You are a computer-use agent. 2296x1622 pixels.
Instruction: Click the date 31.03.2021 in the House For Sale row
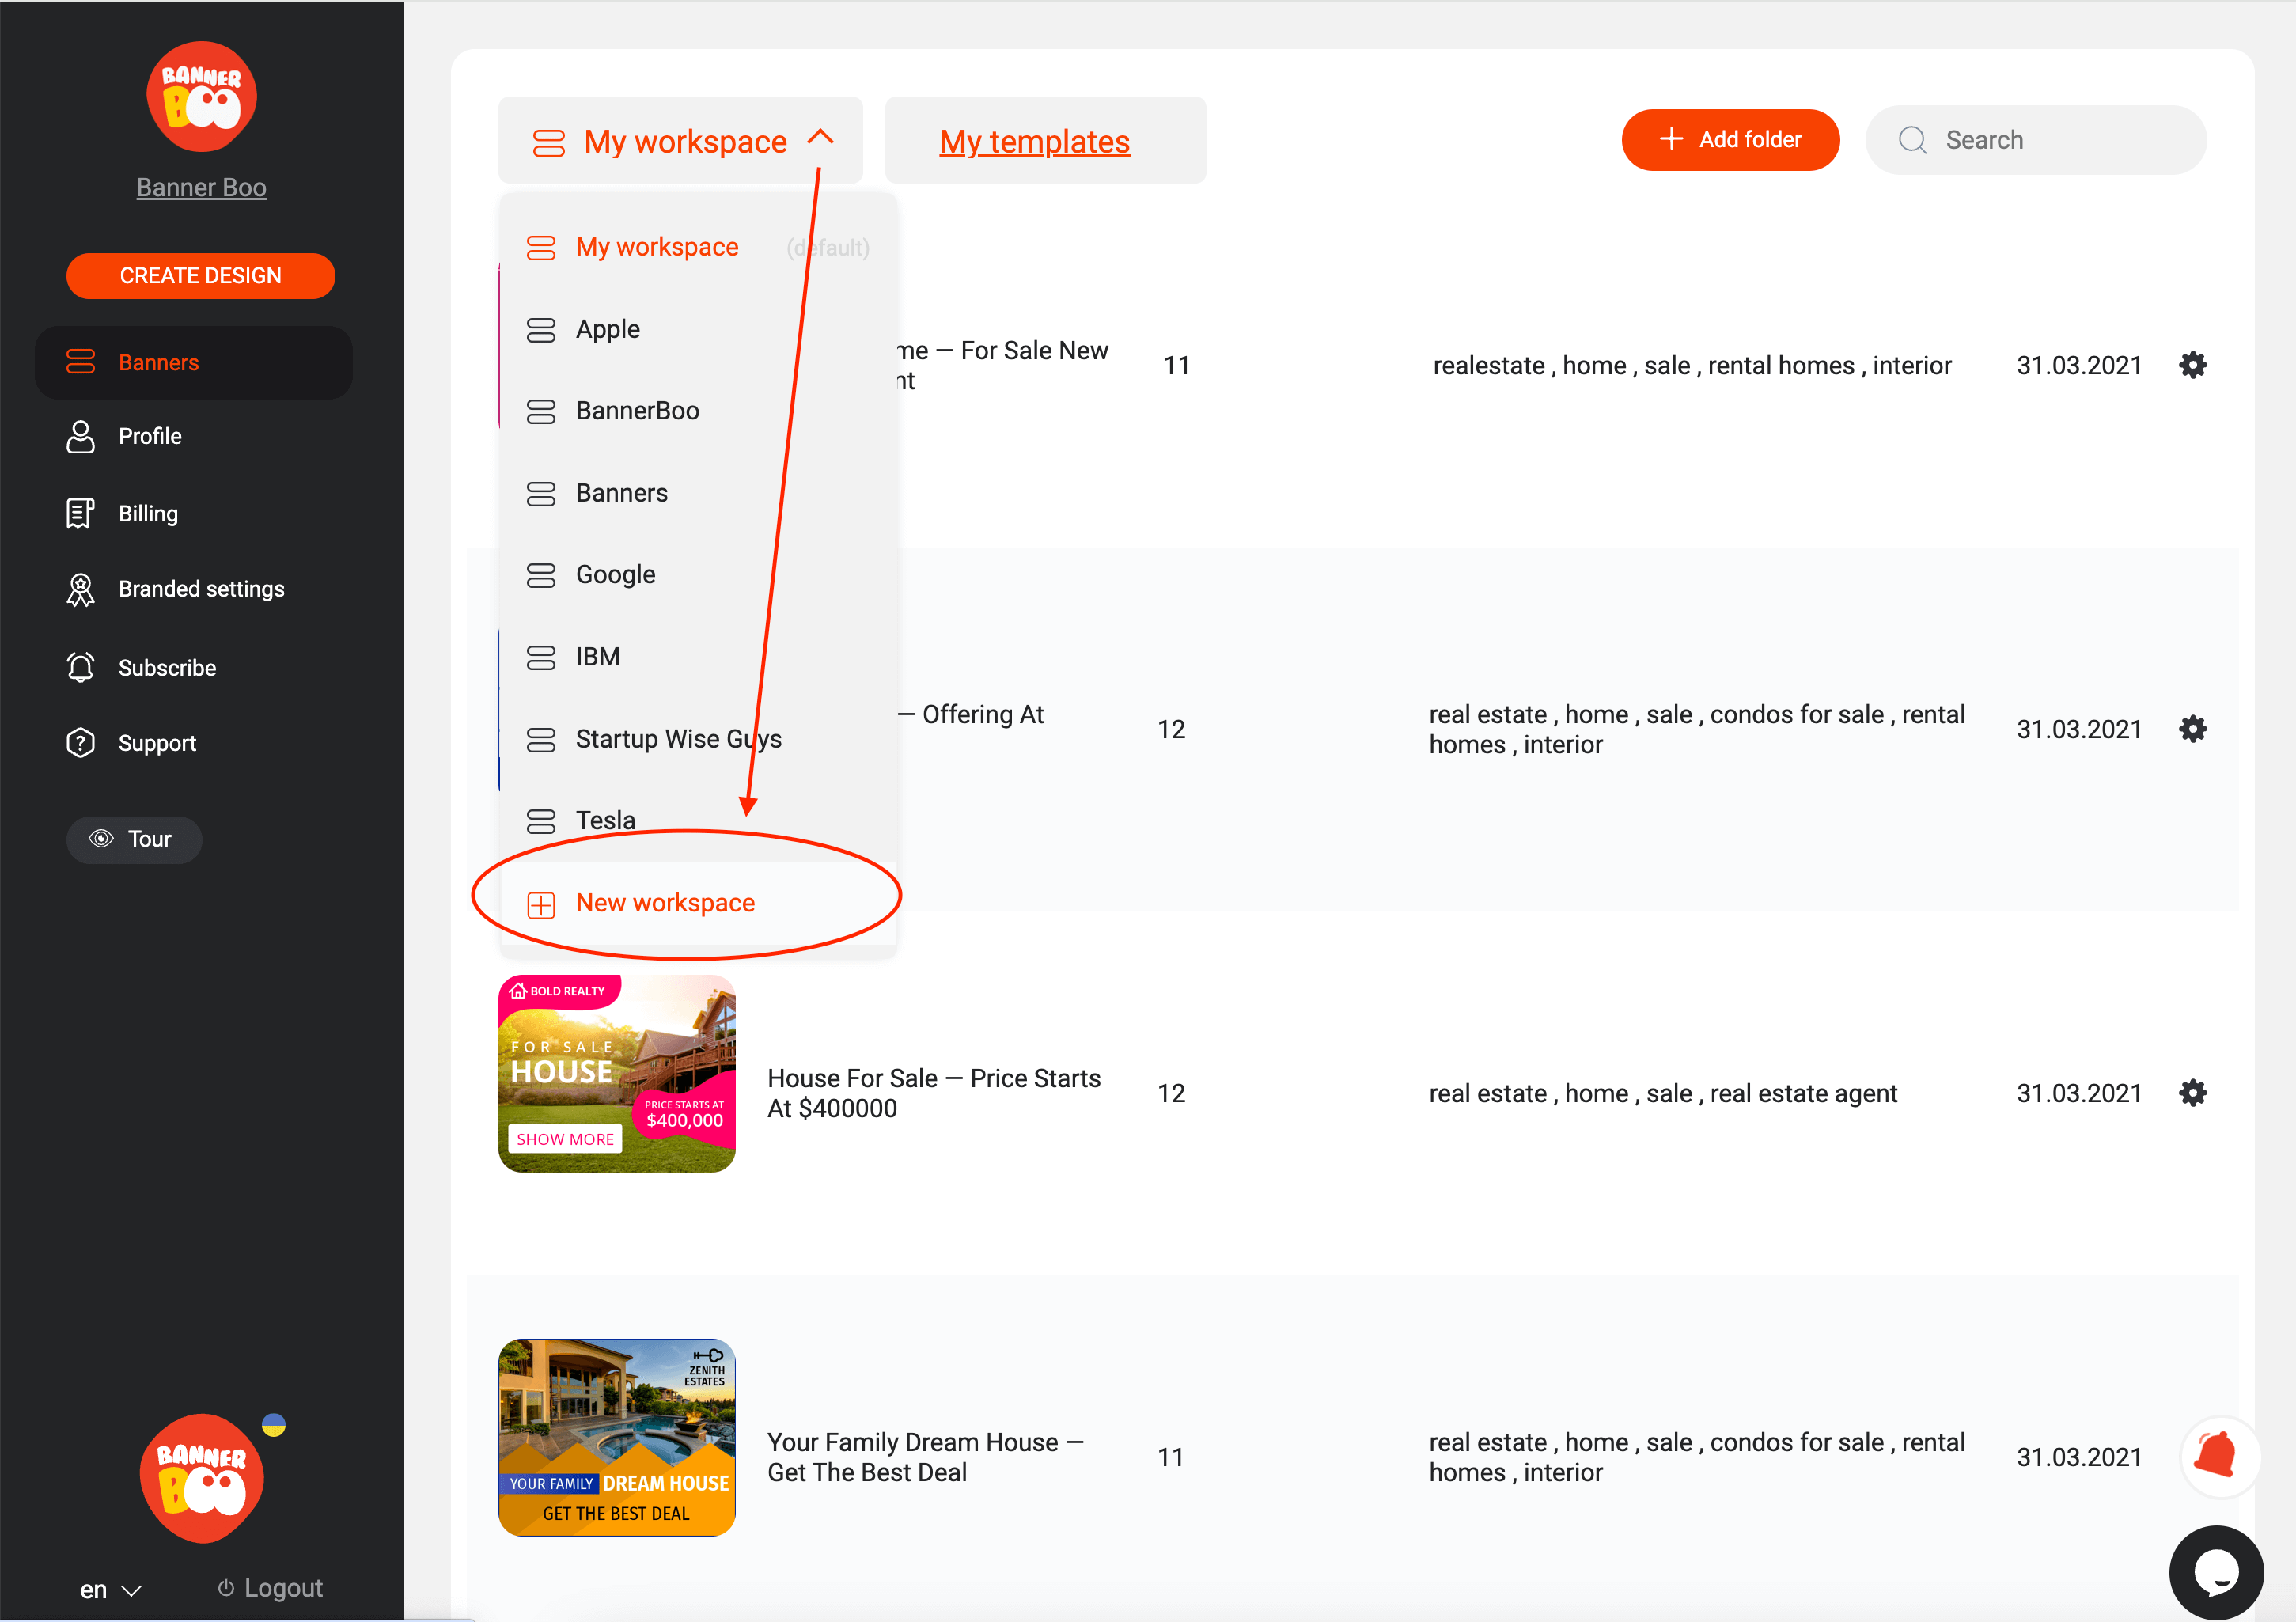(x=2079, y=1093)
